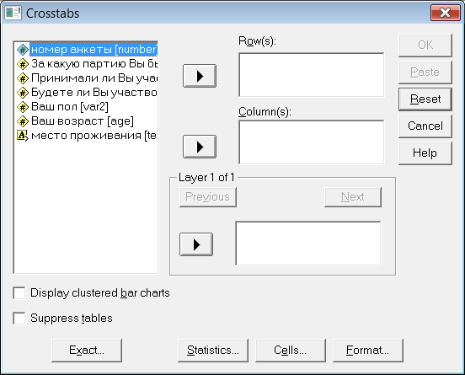The height and width of the screenshot is (375, 465).
Task: Open the Format... dialog
Action: [368, 351]
